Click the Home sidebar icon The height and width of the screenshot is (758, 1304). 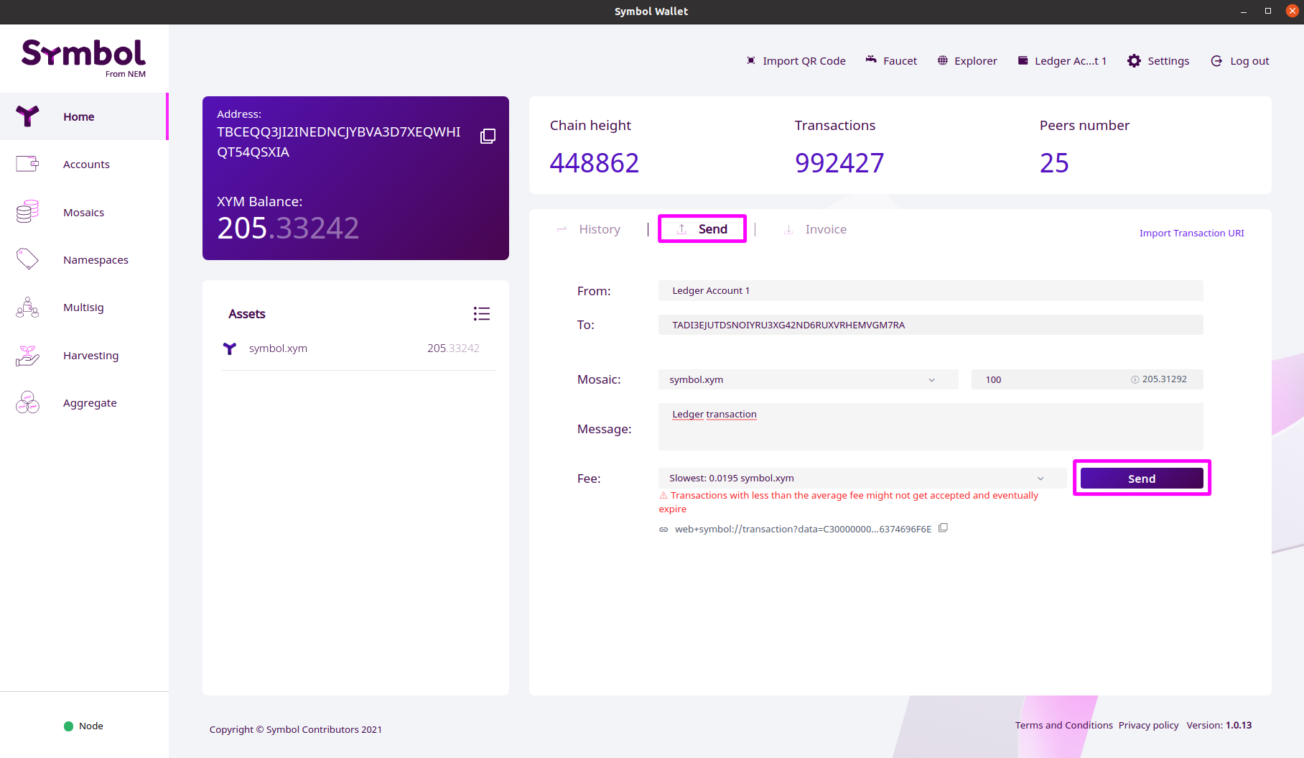click(27, 116)
